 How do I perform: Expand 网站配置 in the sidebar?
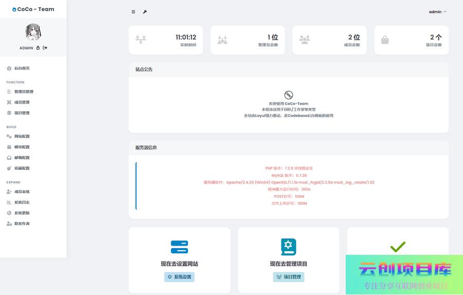pyautogui.click(x=22, y=136)
